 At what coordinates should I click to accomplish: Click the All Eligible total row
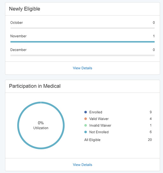pyautogui.click(x=118, y=140)
